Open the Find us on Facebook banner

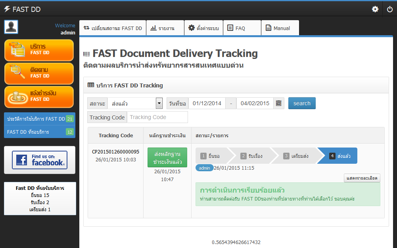click(40, 160)
